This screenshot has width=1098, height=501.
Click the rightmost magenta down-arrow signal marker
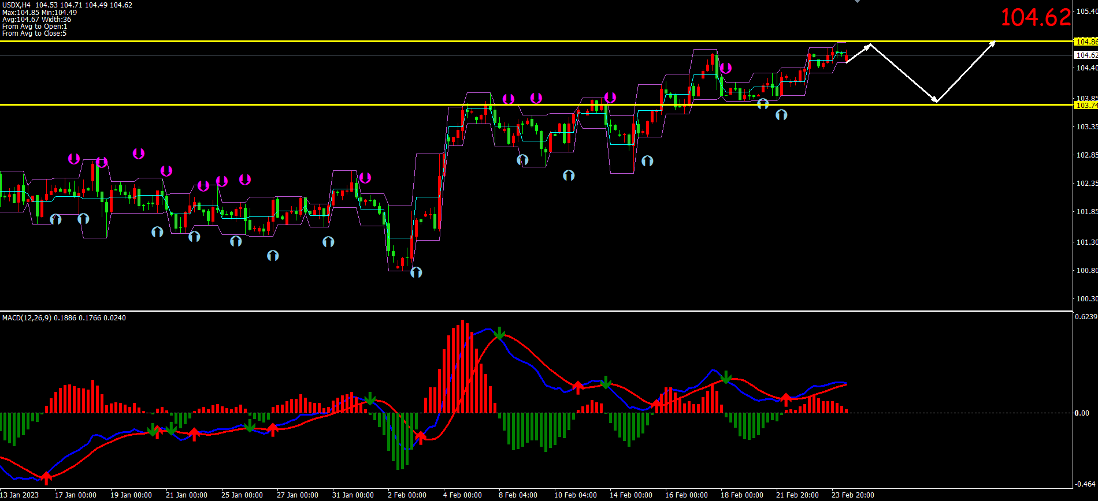point(726,68)
